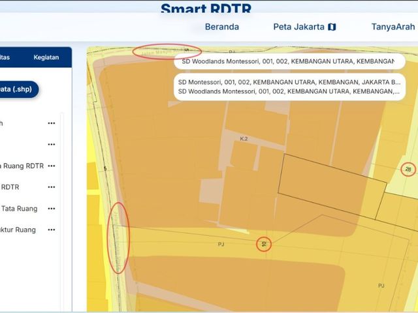Select SD Montessori search suggestion
This screenshot has width=418, height=313.
289,82
